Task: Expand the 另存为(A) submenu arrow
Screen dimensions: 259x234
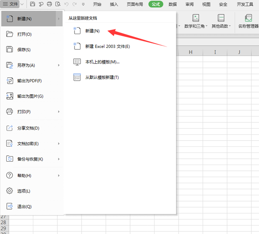Action: pos(59,65)
